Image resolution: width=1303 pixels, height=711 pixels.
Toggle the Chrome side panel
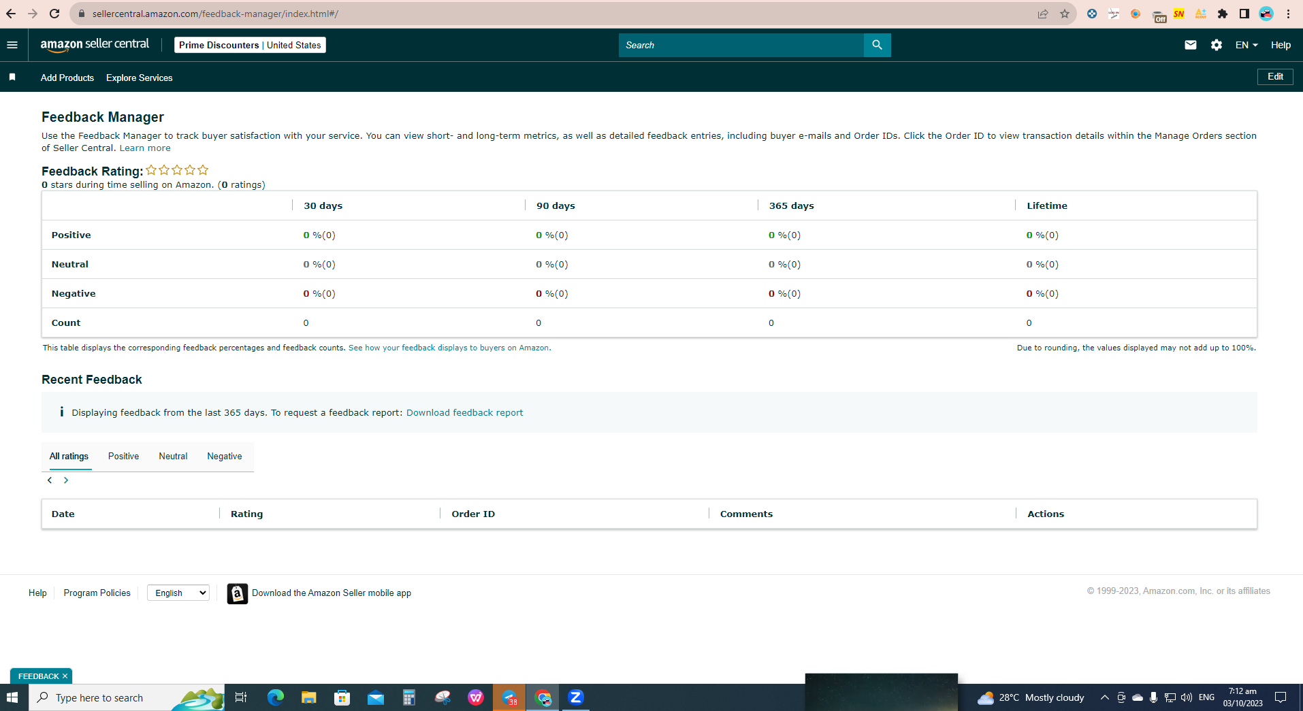pos(1244,14)
